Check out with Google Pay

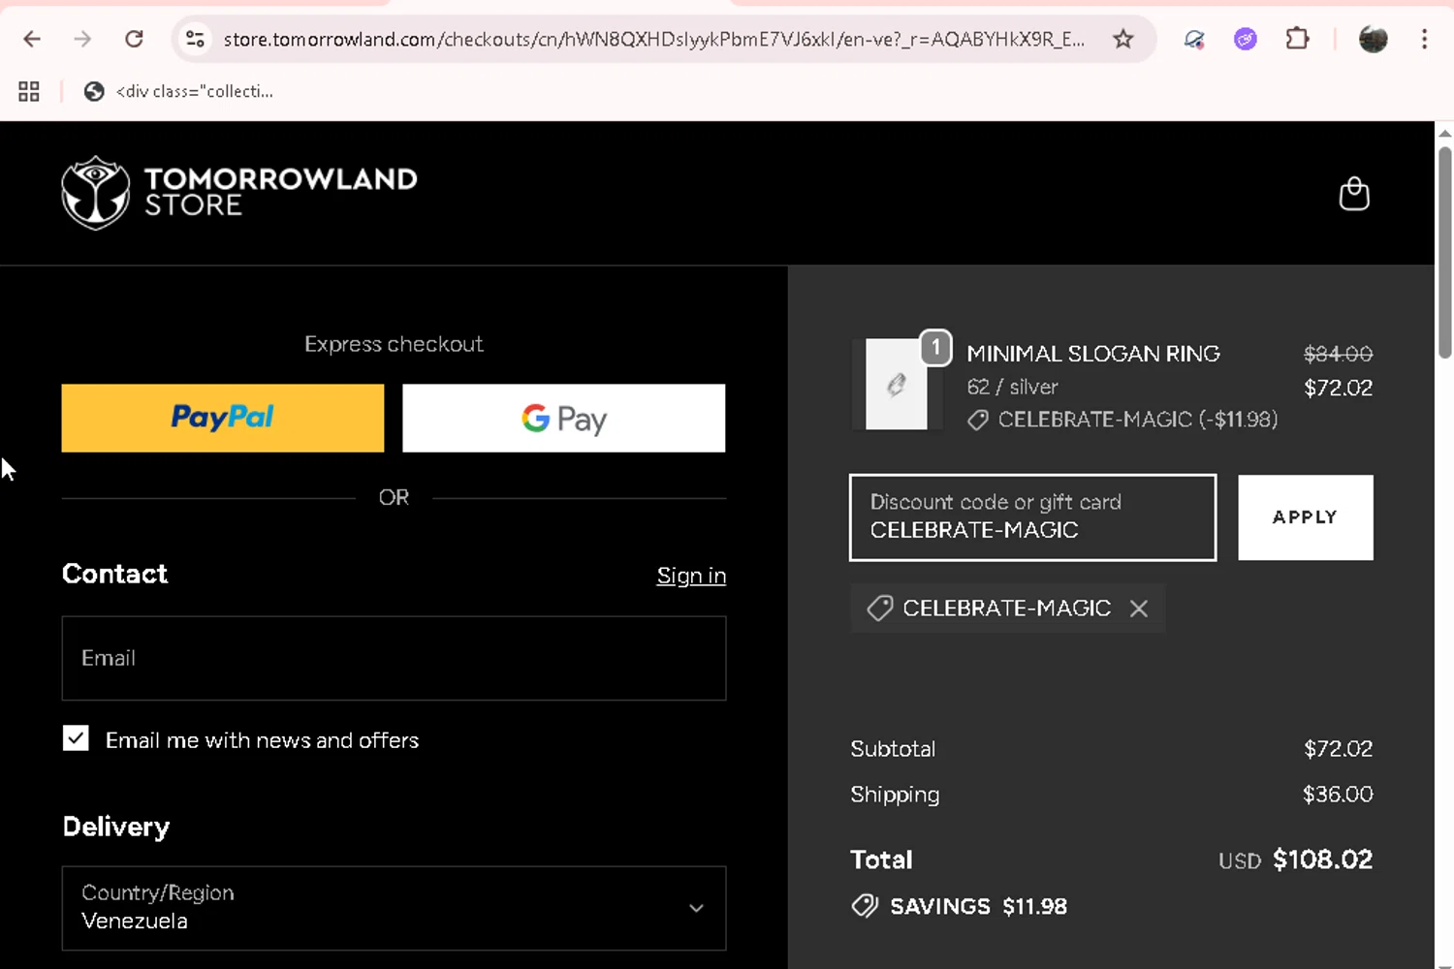[564, 418]
